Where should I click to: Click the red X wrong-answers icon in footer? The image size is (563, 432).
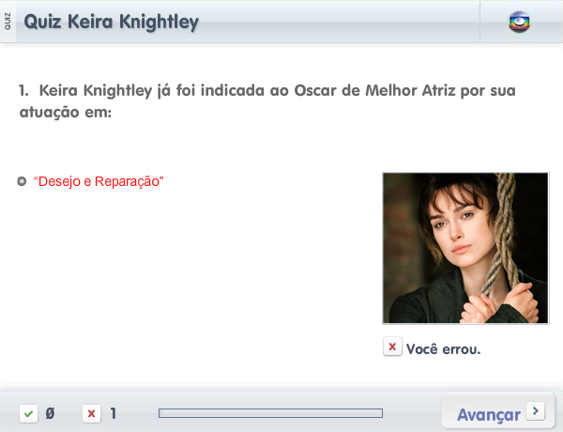[x=92, y=413]
